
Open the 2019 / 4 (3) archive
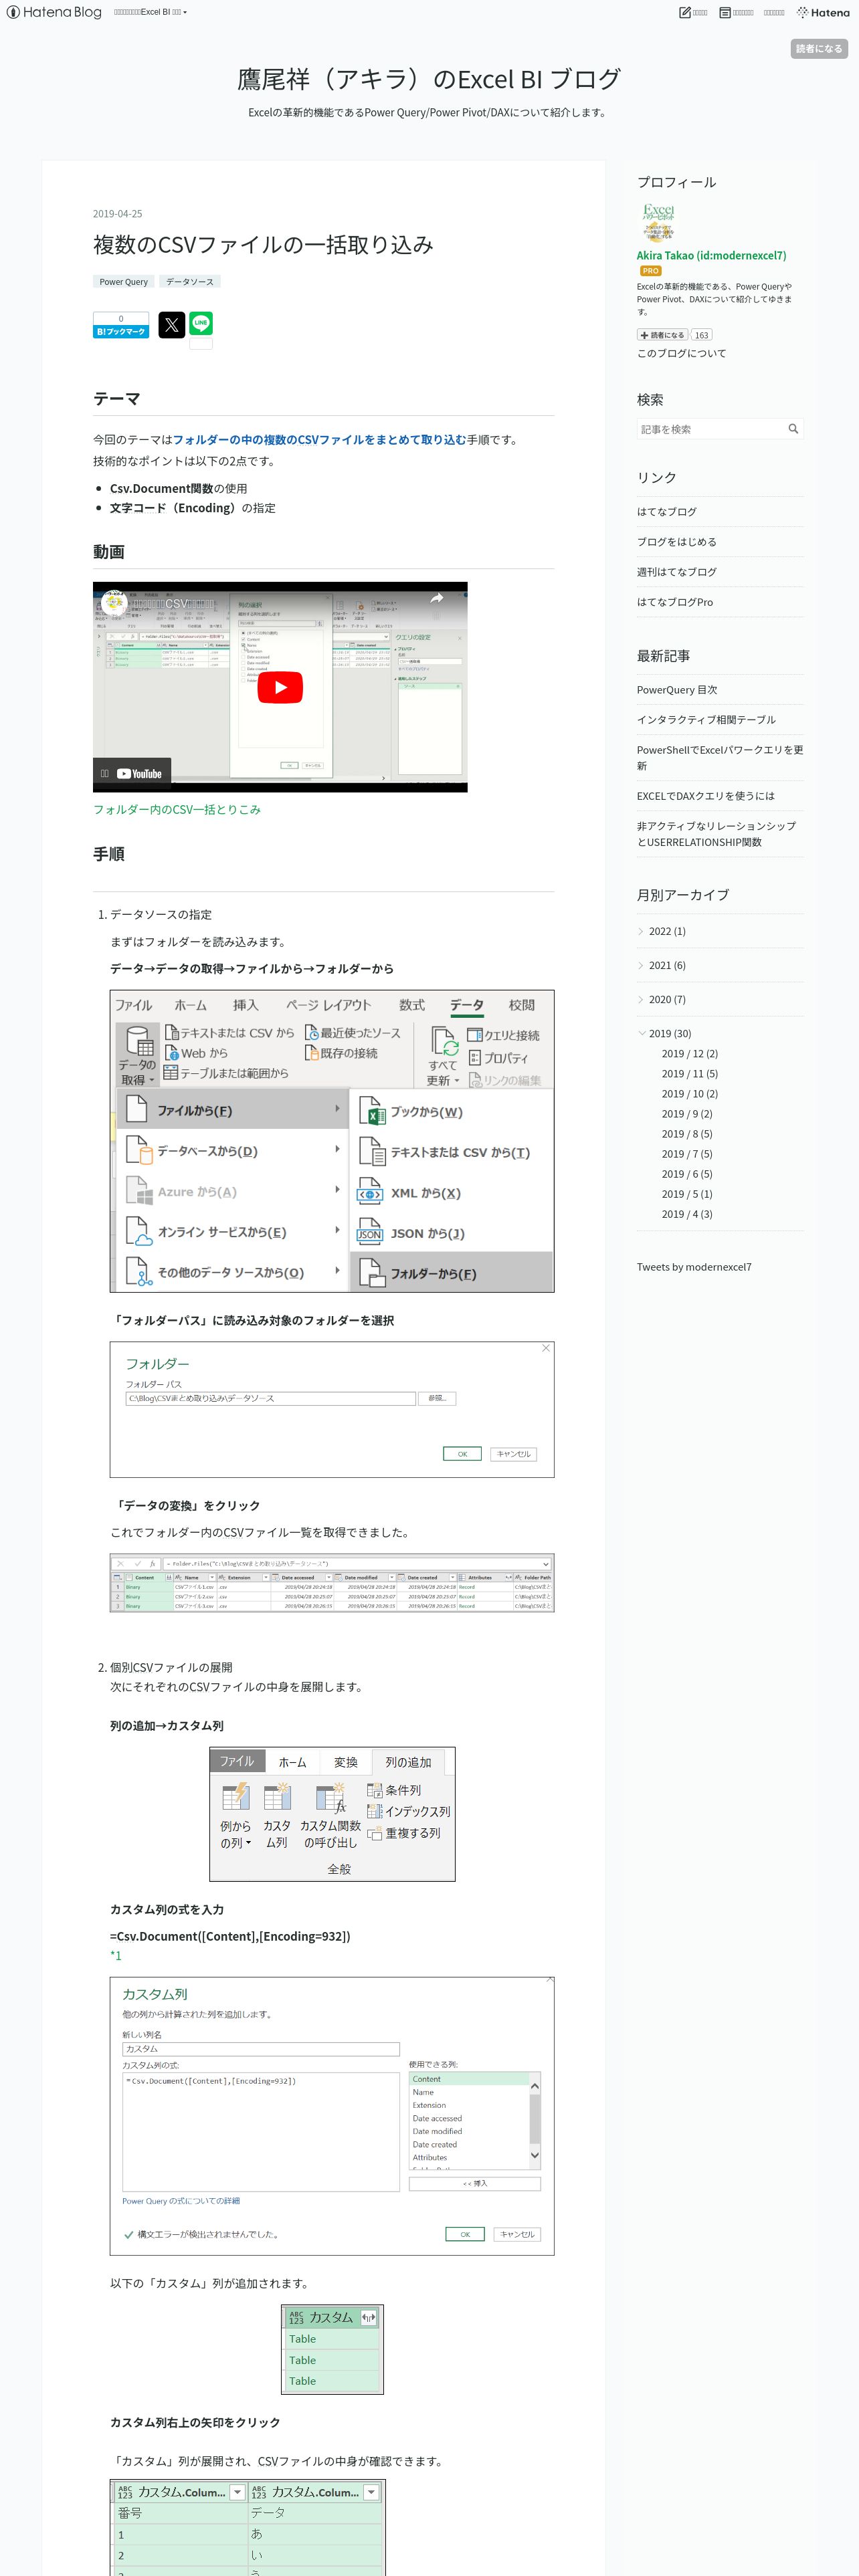686,1213
